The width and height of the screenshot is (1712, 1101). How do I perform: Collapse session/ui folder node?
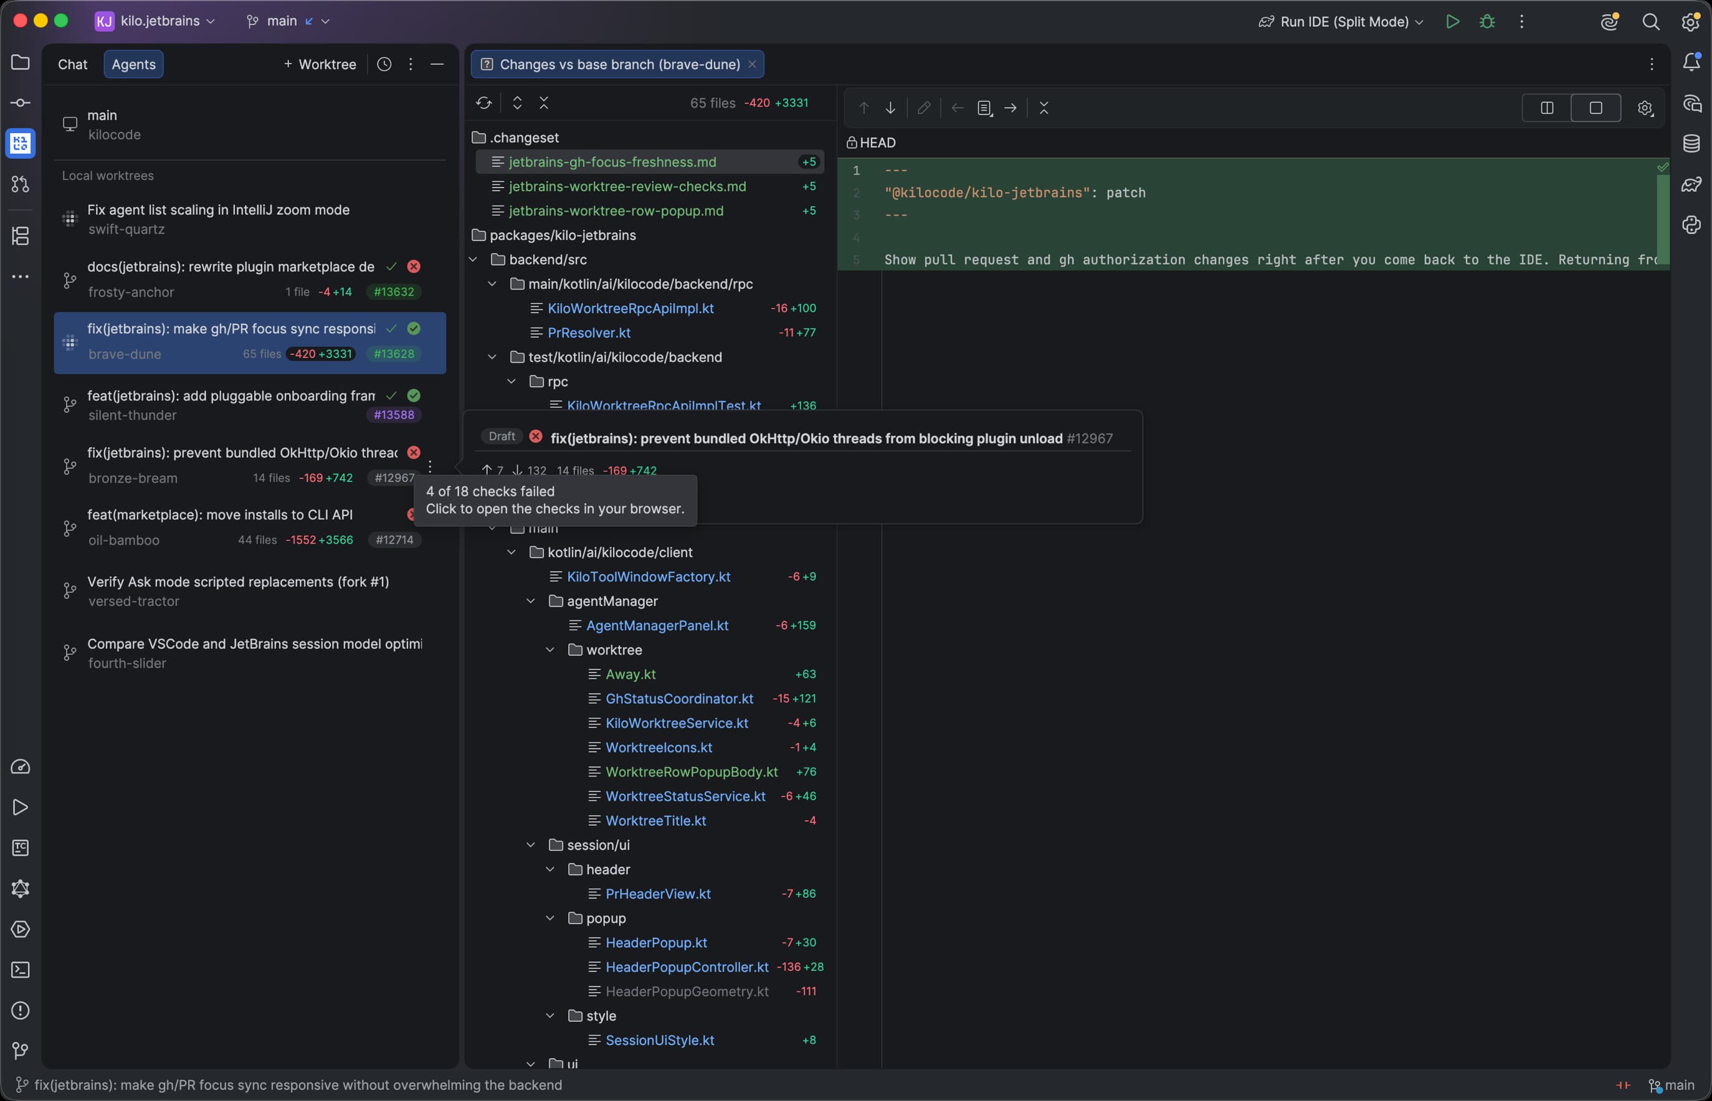click(531, 845)
